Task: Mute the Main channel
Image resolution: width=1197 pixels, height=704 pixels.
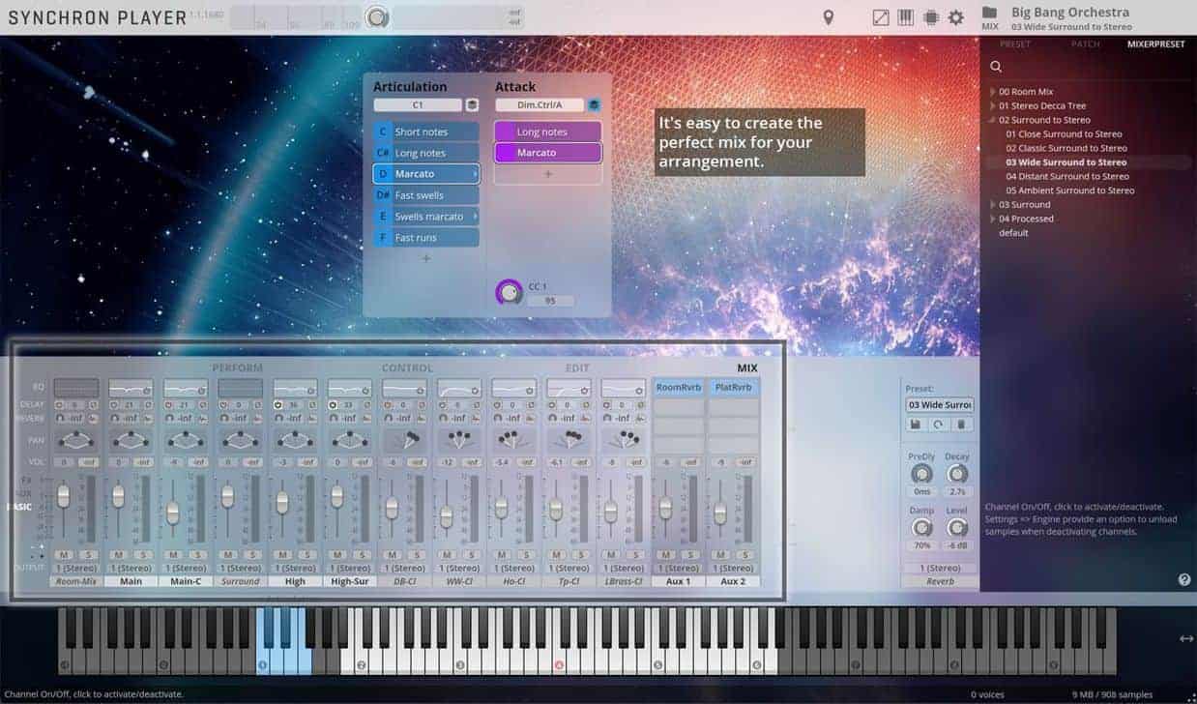Action: [x=118, y=554]
